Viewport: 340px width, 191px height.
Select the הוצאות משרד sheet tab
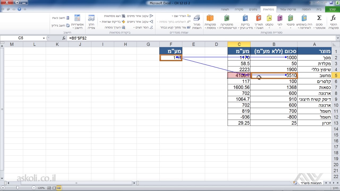click(311, 183)
